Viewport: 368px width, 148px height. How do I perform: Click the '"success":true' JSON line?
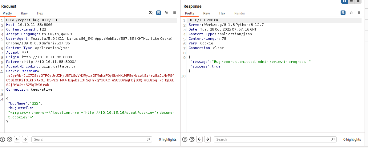[205, 66]
